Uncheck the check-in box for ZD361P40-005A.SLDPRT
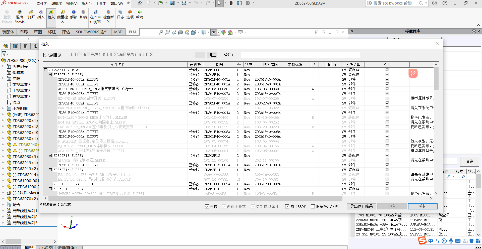The height and width of the screenshot is (249, 482). pyautogui.click(x=387, y=79)
